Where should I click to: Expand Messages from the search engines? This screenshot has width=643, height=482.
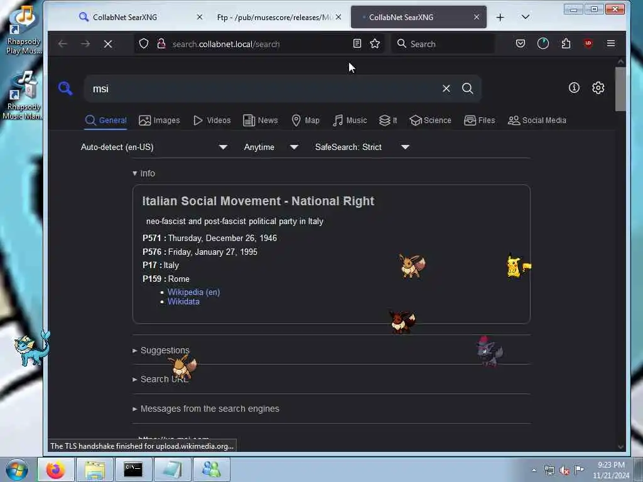[x=205, y=409]
